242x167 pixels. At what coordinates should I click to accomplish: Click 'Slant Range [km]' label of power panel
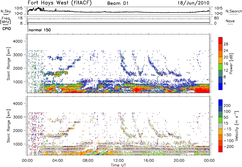[8, 64]
